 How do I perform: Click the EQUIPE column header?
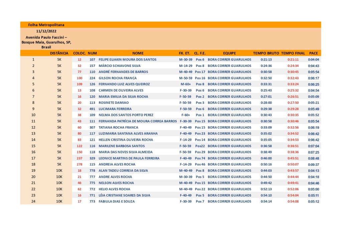(229, 53)
